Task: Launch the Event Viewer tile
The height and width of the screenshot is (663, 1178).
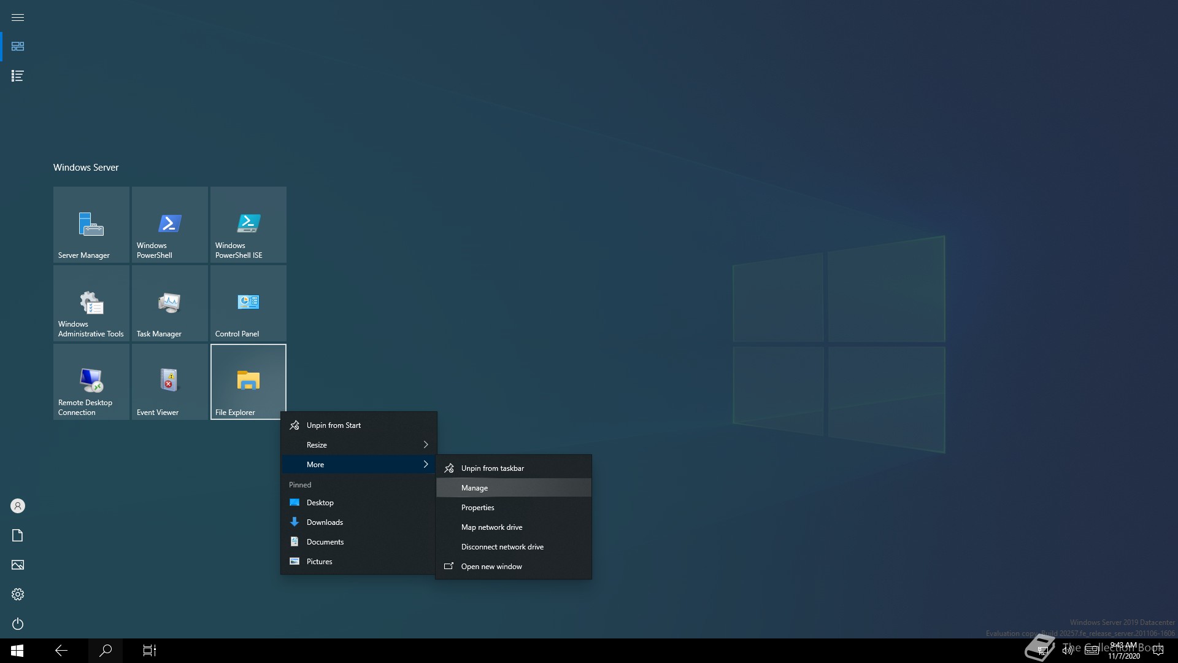Action: [x=170, y=382]
